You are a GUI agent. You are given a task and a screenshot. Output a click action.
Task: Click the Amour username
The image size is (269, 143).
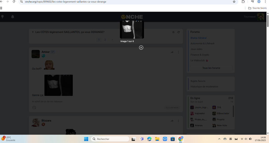pyautogui.click(x=45, y=52)
